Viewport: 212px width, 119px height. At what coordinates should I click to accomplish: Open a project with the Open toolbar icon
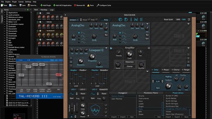coord(10,5)
